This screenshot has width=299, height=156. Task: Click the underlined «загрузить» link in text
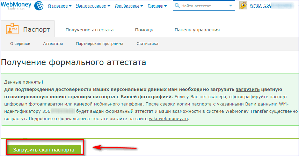247,89
